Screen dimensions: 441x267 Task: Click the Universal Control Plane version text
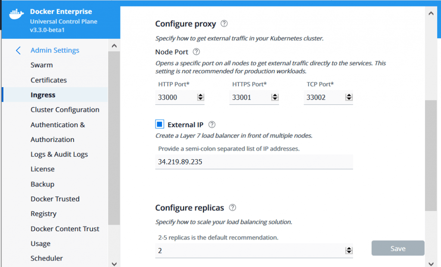[64, 25]
